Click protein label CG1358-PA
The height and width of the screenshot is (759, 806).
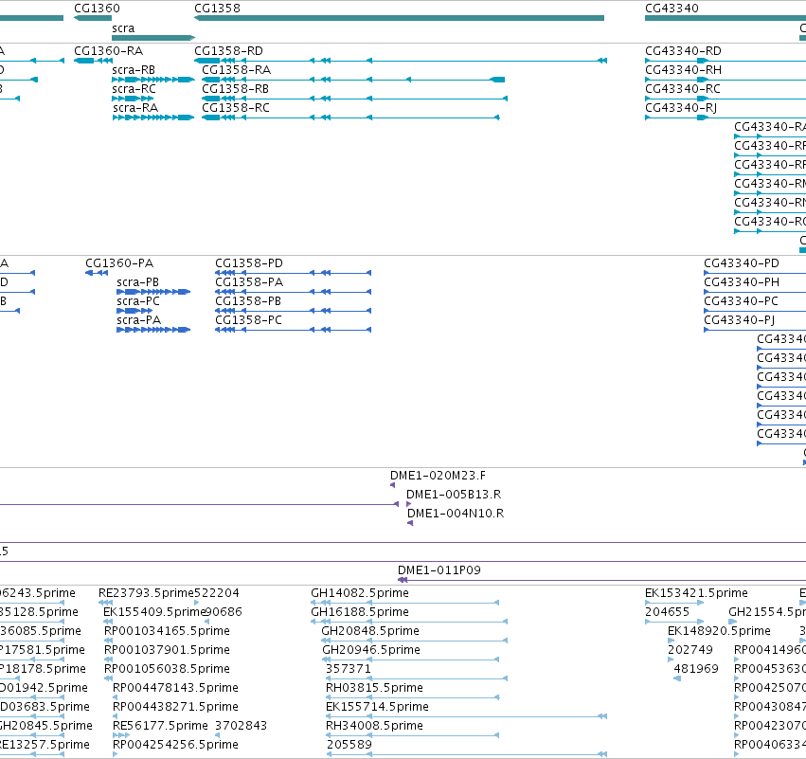coord(249,282)
